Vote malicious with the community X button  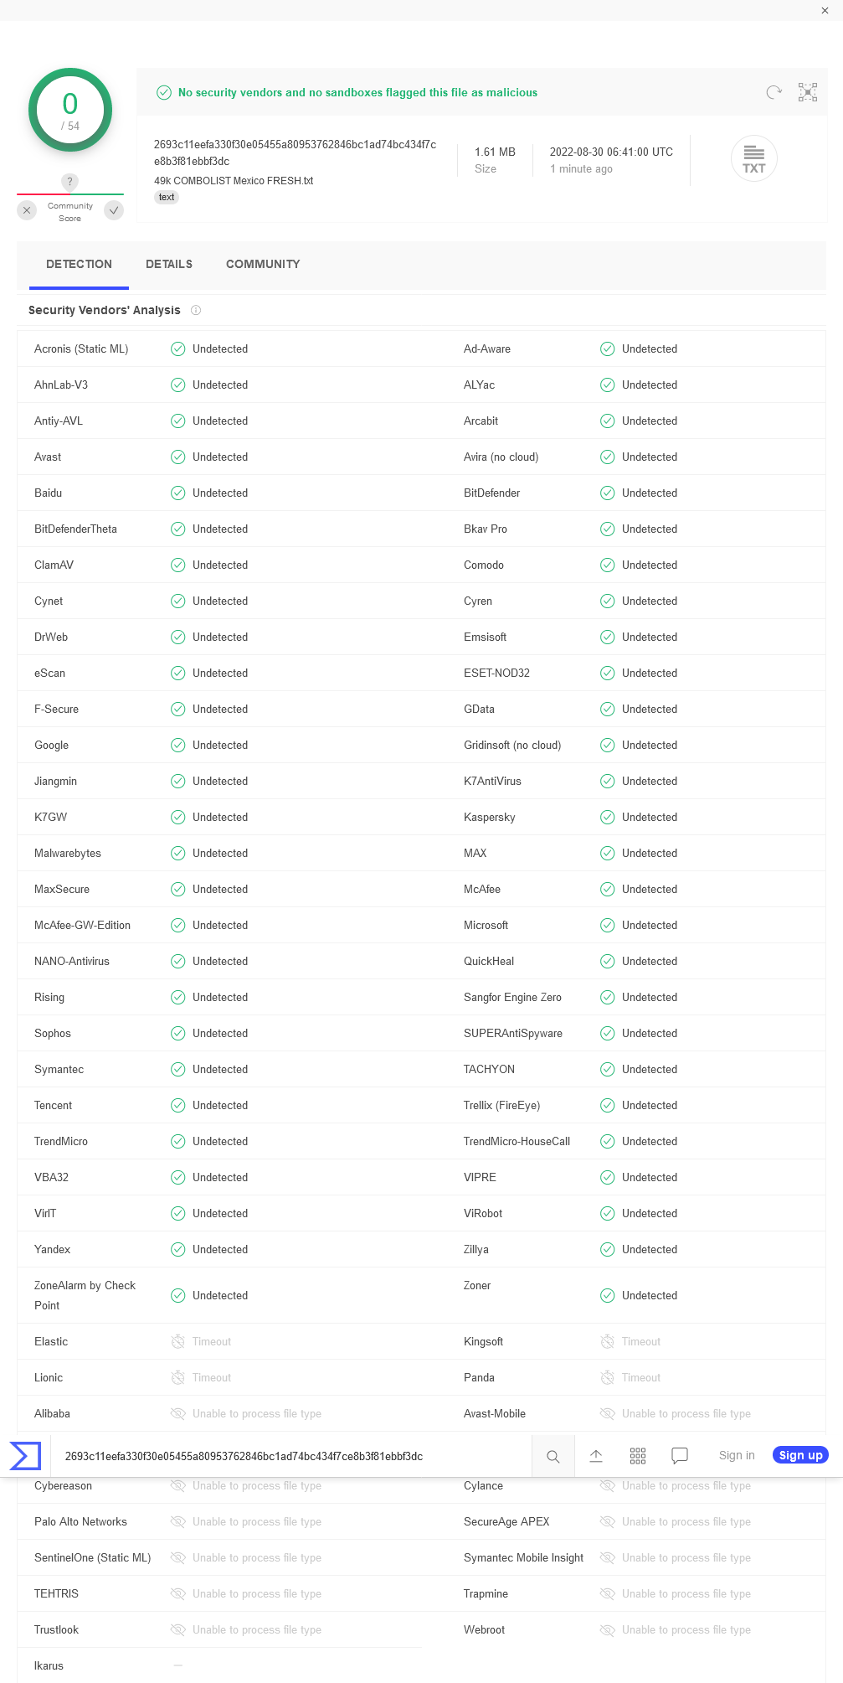tap(27, 210)
